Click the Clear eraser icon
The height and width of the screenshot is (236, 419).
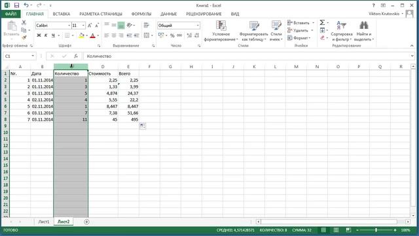coord(322,38)
